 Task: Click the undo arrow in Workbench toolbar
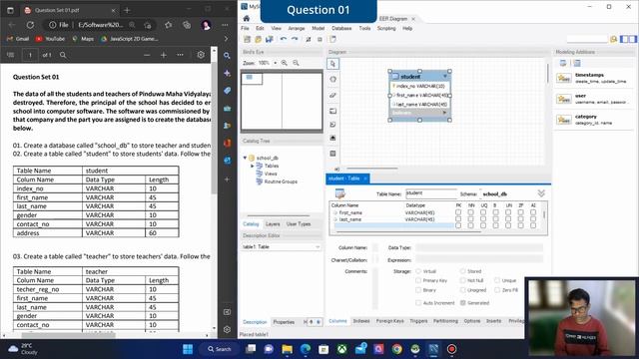tap(284, 40)
